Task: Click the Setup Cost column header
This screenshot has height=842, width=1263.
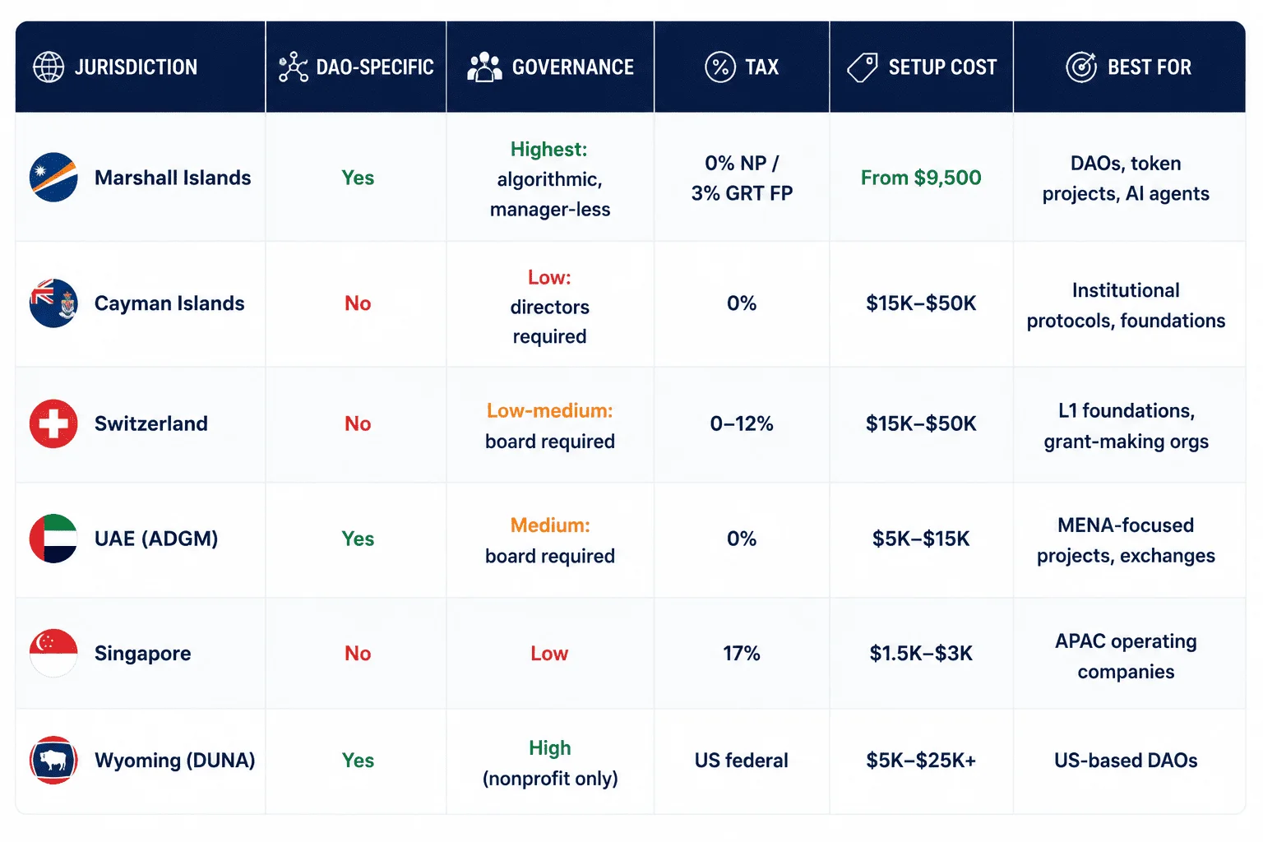Action: point(921,67)
